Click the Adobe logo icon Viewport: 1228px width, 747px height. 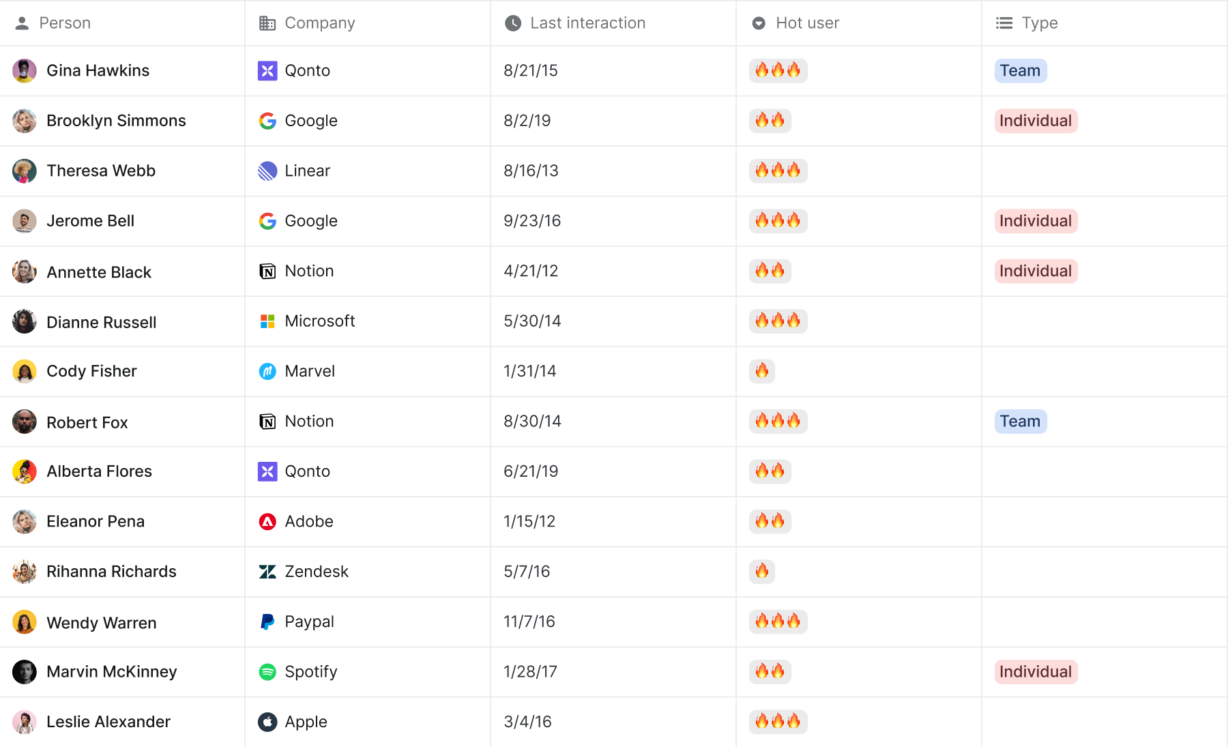(x=267, y=522)
